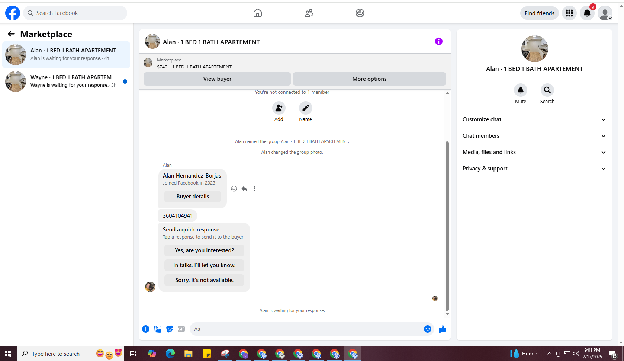The width and height of the screenshot is (624, 361).
Task: Open the Friends icon in top navigation
Action: (309, 13)
